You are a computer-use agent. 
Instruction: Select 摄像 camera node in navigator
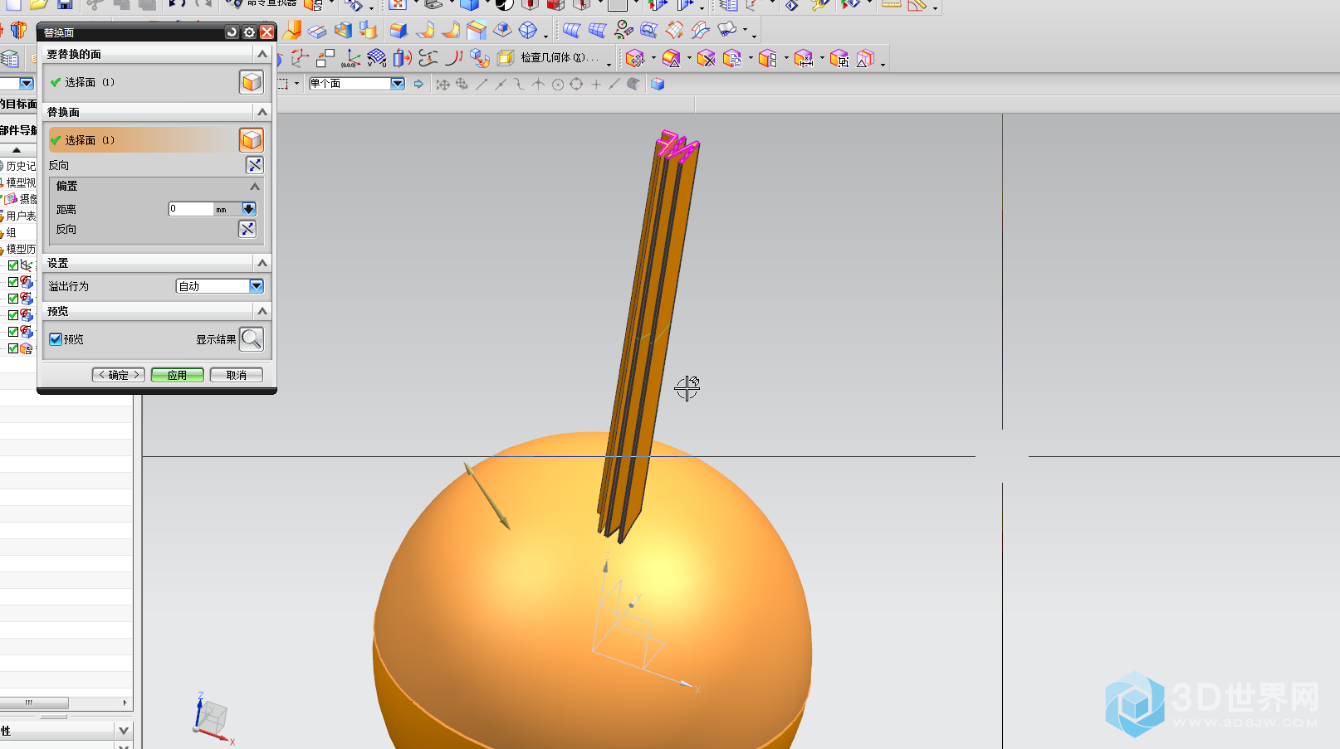(28, 199)
